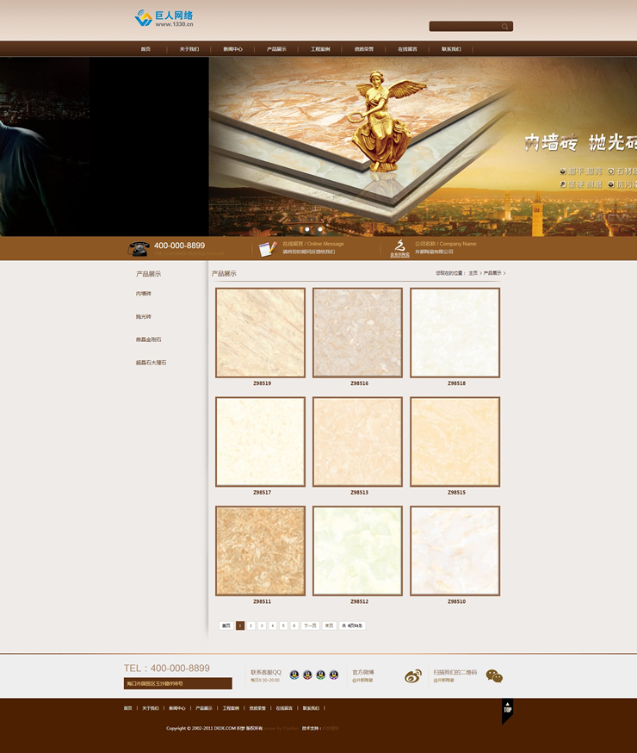Click the Z98519 product name text
637x753 pixels.
click(x=262, y=383)
